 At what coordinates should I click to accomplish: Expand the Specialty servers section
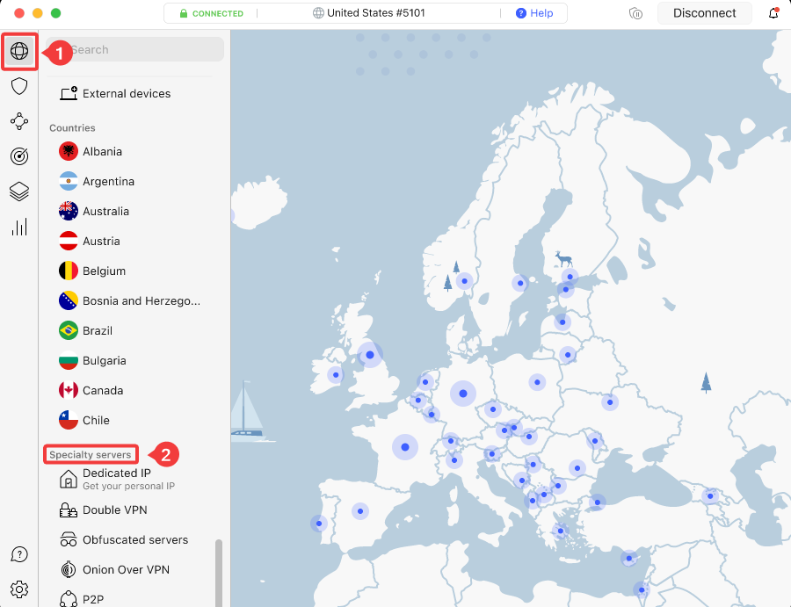point(91,454)
